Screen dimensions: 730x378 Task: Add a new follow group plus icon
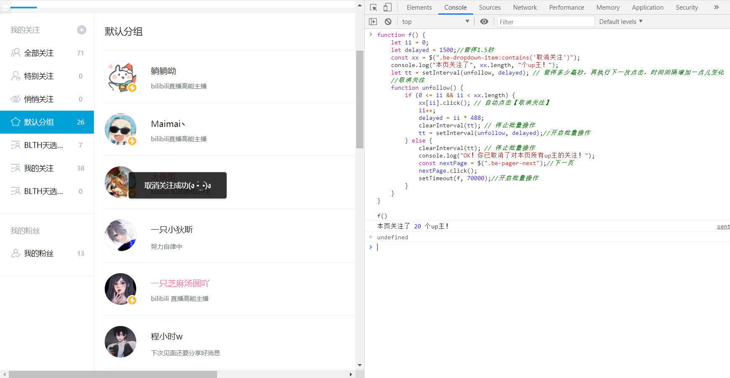point(82,30)
